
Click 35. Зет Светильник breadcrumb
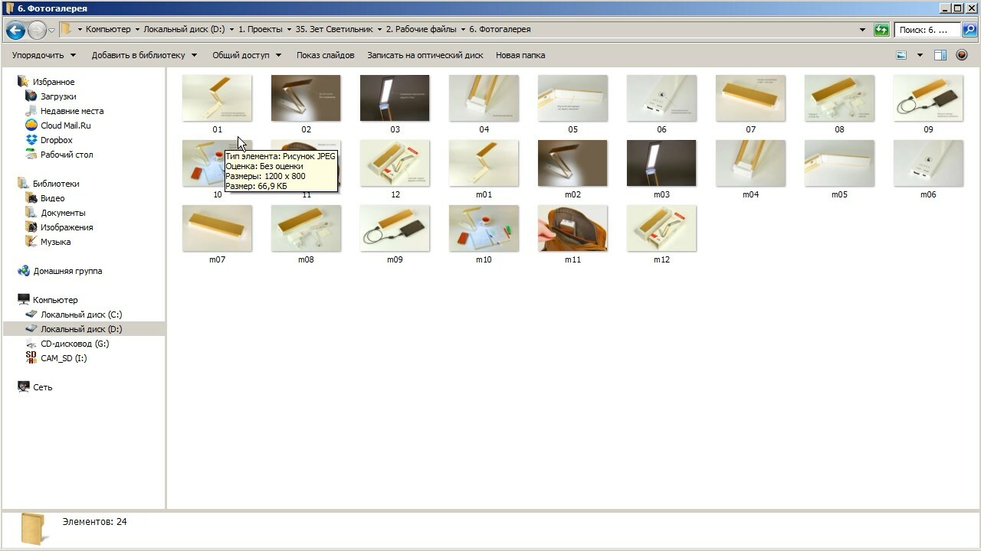(334, 29)
